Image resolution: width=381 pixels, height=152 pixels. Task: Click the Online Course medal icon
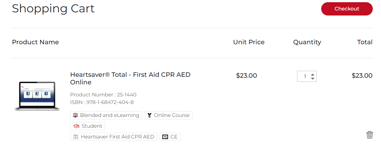click(149, 115)
